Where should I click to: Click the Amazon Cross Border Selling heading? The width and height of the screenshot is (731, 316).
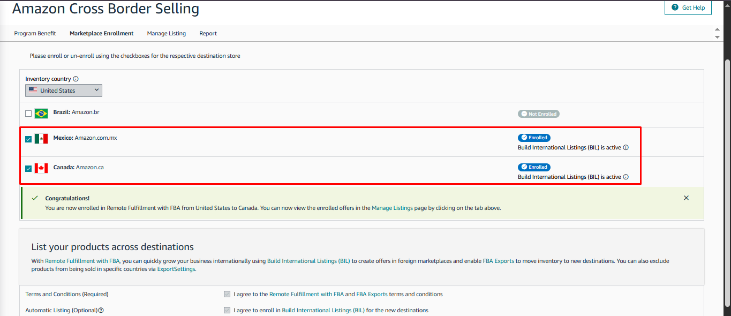tap(105, 9)
